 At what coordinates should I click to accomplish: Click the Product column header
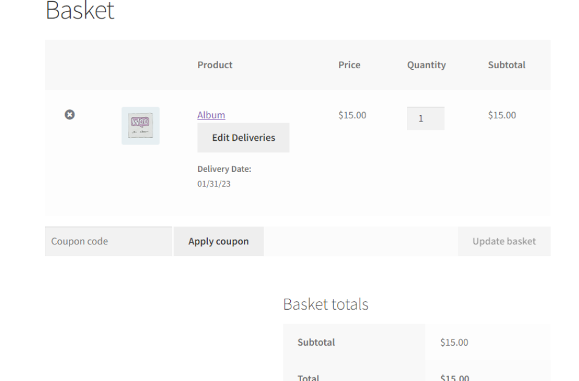(215, 65)
